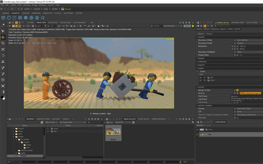Open the Use Selection dropdown
Viewport: 263px width, 164px height.
tap(172, 26)
